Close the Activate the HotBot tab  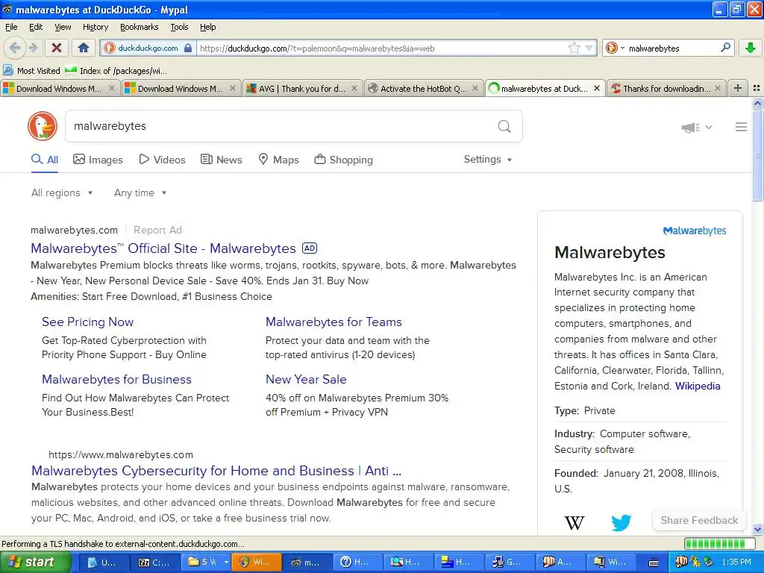coord(475,88)
